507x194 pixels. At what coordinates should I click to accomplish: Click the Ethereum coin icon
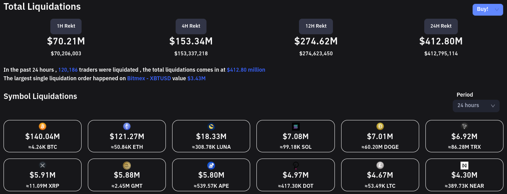[127, 126]
